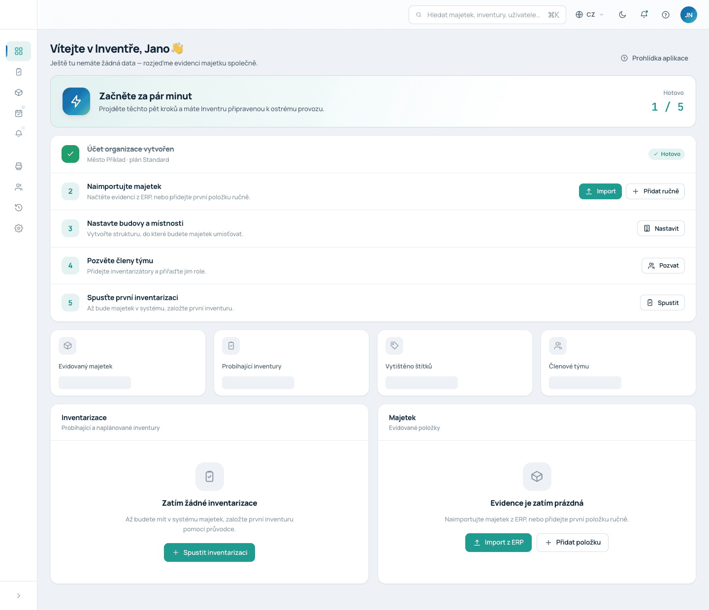Click the 'Pozvěte členy týmu' step title
Viewport: 709px width, 610px height.
point(120,261)
